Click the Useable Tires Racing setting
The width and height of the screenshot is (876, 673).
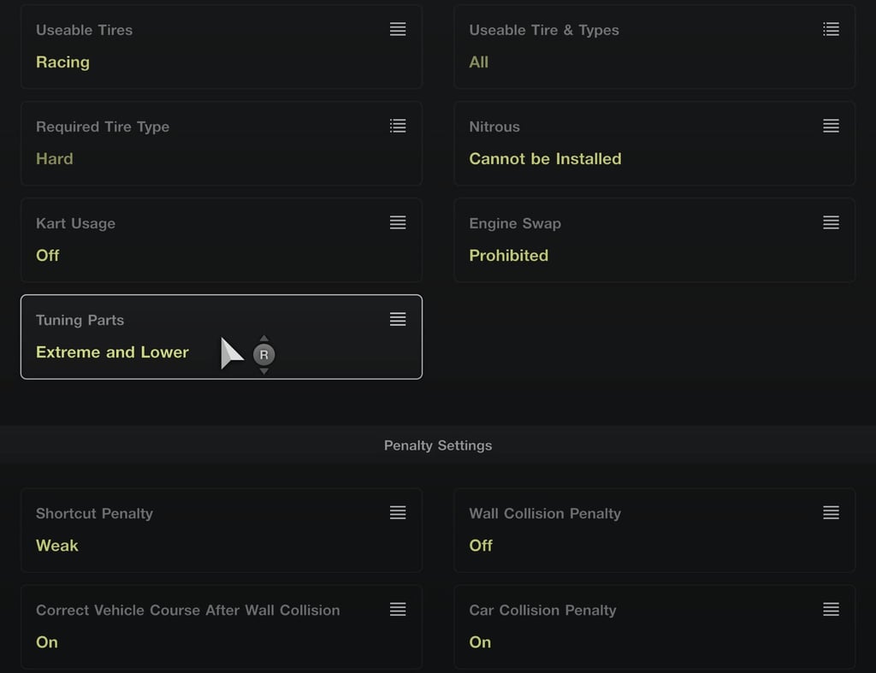(62, 62)
